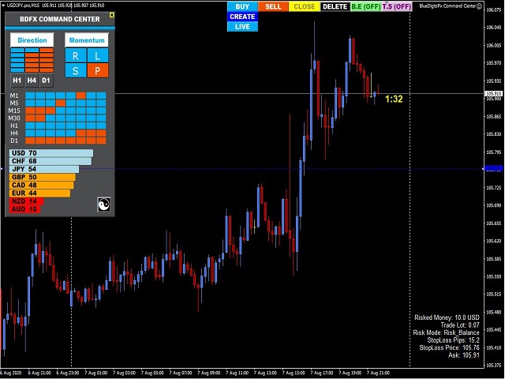This screenshot has width=505, height=379.
Task: Click the DELETE button
Action: pos(335,6)
